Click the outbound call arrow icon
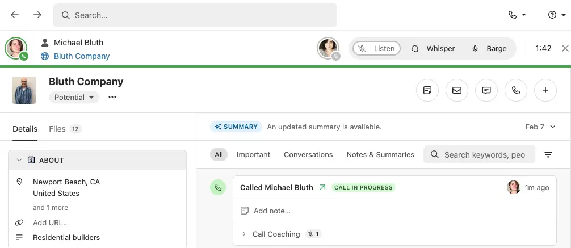Viewport: 571px width, 248px height. coord(322,187)
